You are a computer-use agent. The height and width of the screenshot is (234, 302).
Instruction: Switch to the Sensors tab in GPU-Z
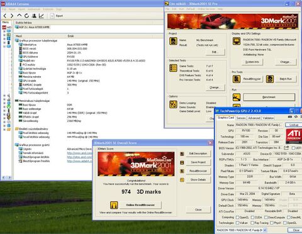coord(241,118)
